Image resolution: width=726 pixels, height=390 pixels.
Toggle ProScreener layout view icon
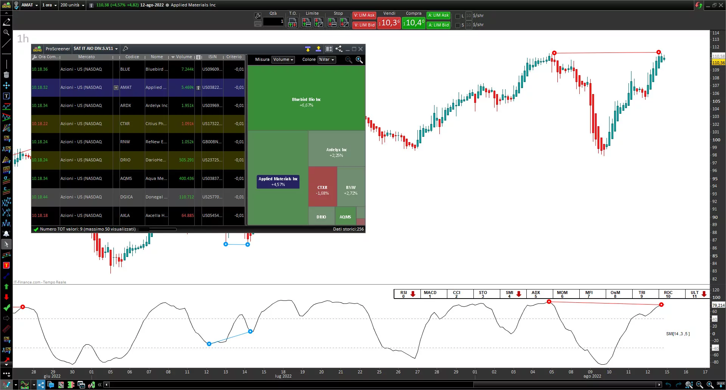(x=329, y=49)
